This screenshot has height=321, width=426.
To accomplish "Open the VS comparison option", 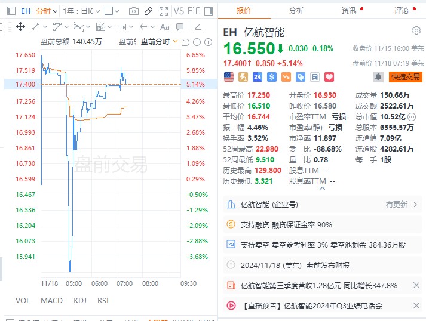I will [179, 11].
